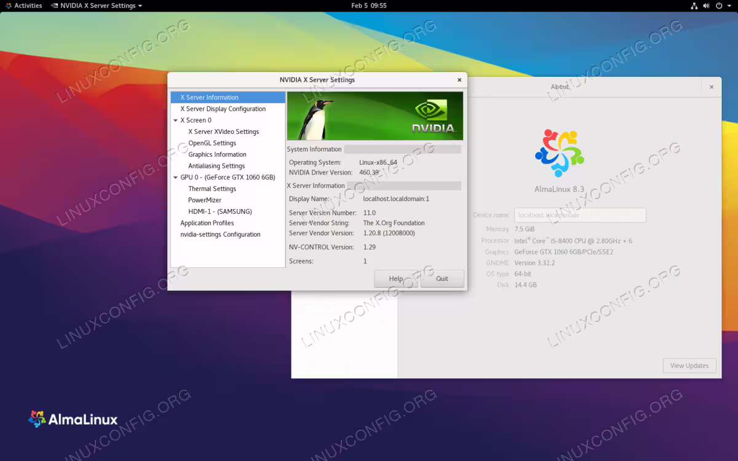Click View Updates in About window
Viewport: 738px width, 461px height.
689,366
